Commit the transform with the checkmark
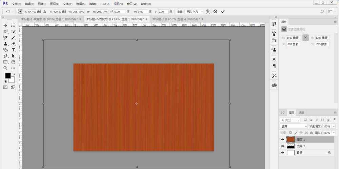 [223, 11]
